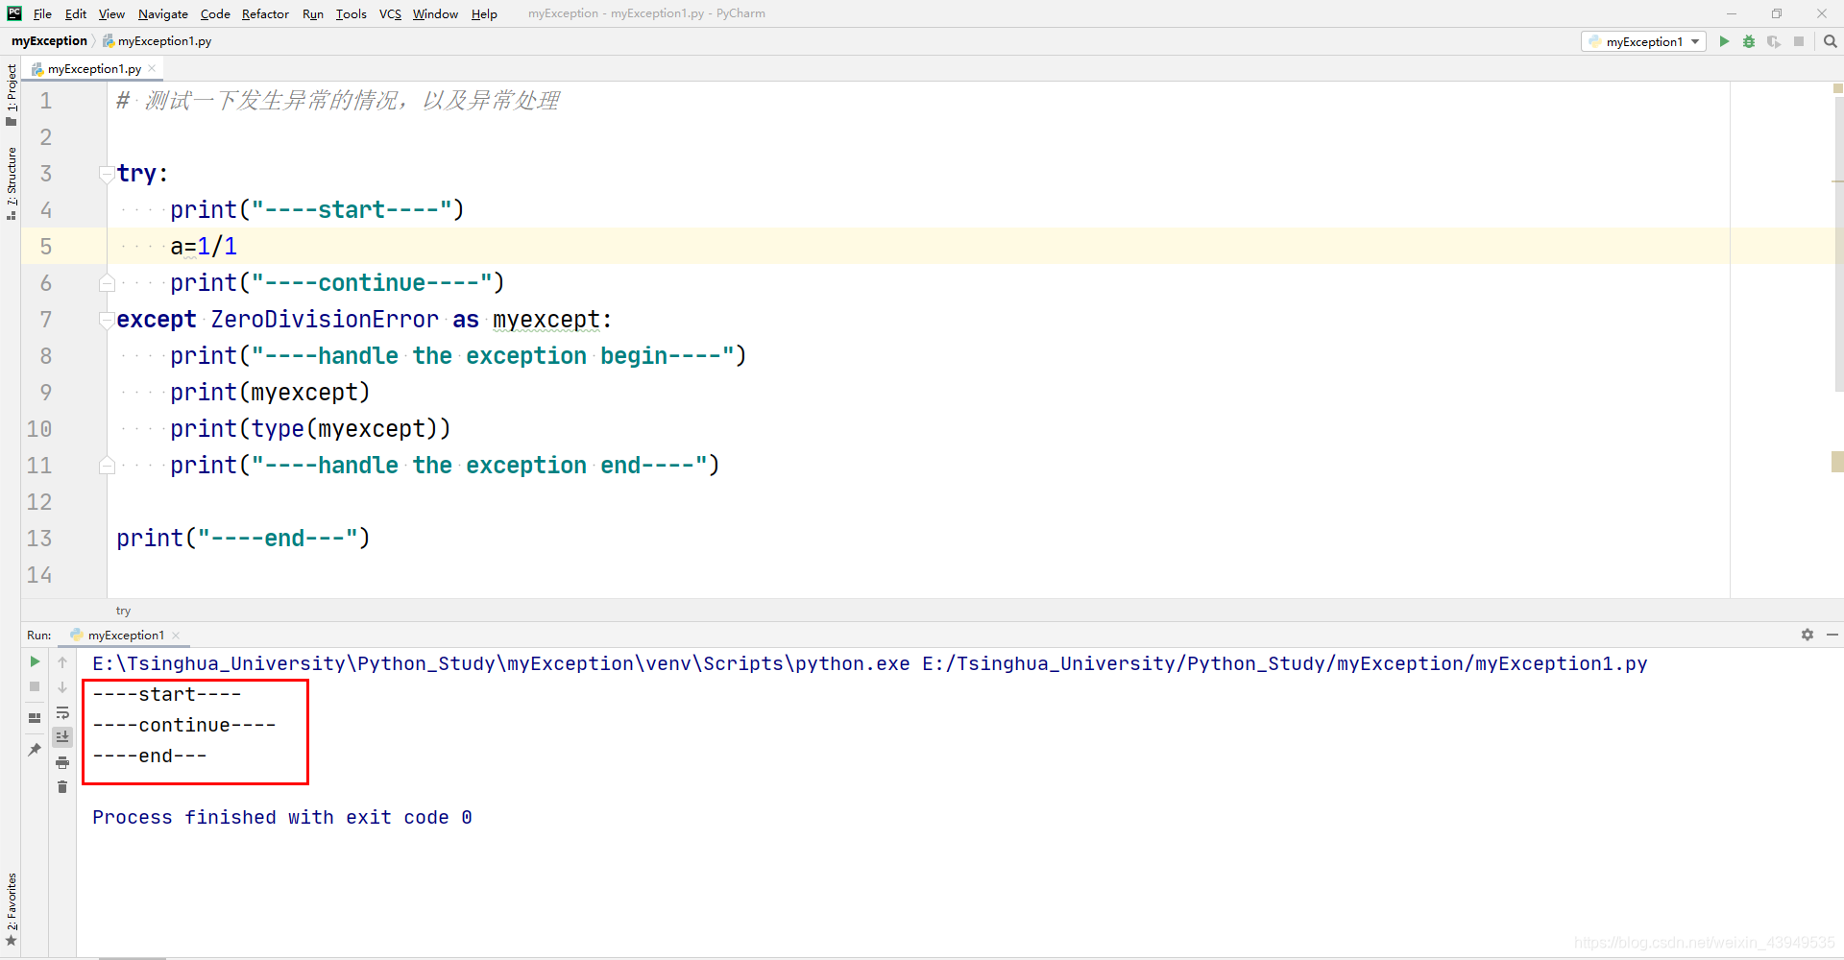Close the myException1.py editor tab

point(152,68)
